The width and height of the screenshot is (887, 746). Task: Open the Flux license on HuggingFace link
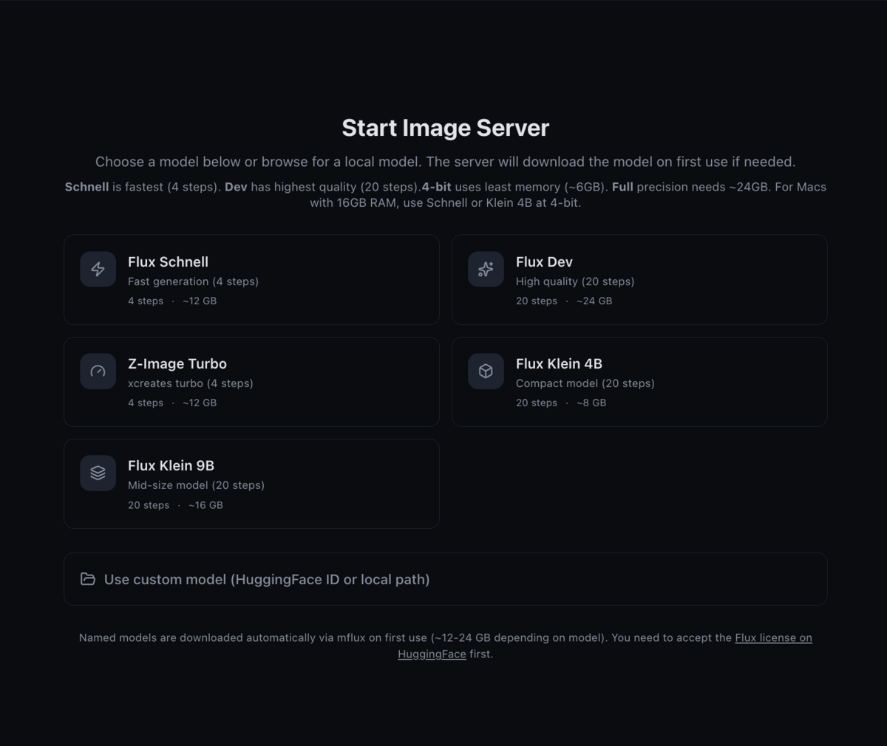[773, 637]
